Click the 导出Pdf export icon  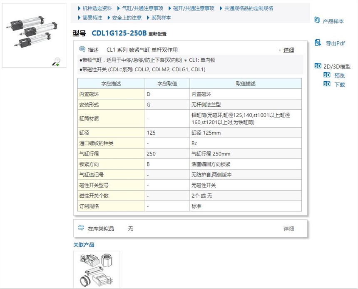pos(317,43)
